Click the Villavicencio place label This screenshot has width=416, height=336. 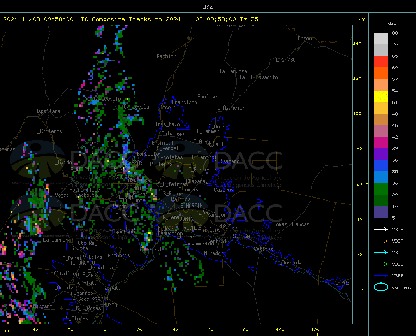[x=103, y=99]
